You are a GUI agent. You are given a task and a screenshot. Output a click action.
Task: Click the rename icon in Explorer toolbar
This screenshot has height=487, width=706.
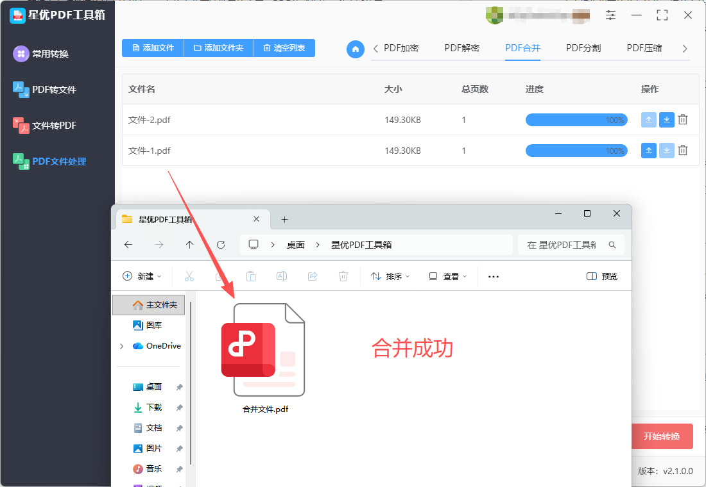click(x=282, y=276)
